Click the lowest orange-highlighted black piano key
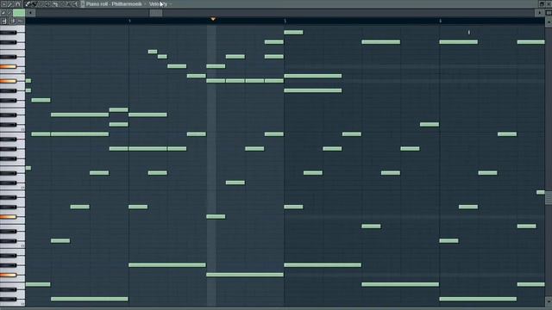 (x=9, y=276)
